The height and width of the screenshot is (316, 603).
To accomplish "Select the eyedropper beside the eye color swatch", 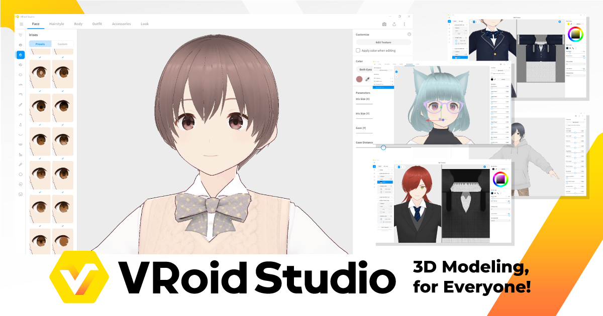I will [367, 79].
